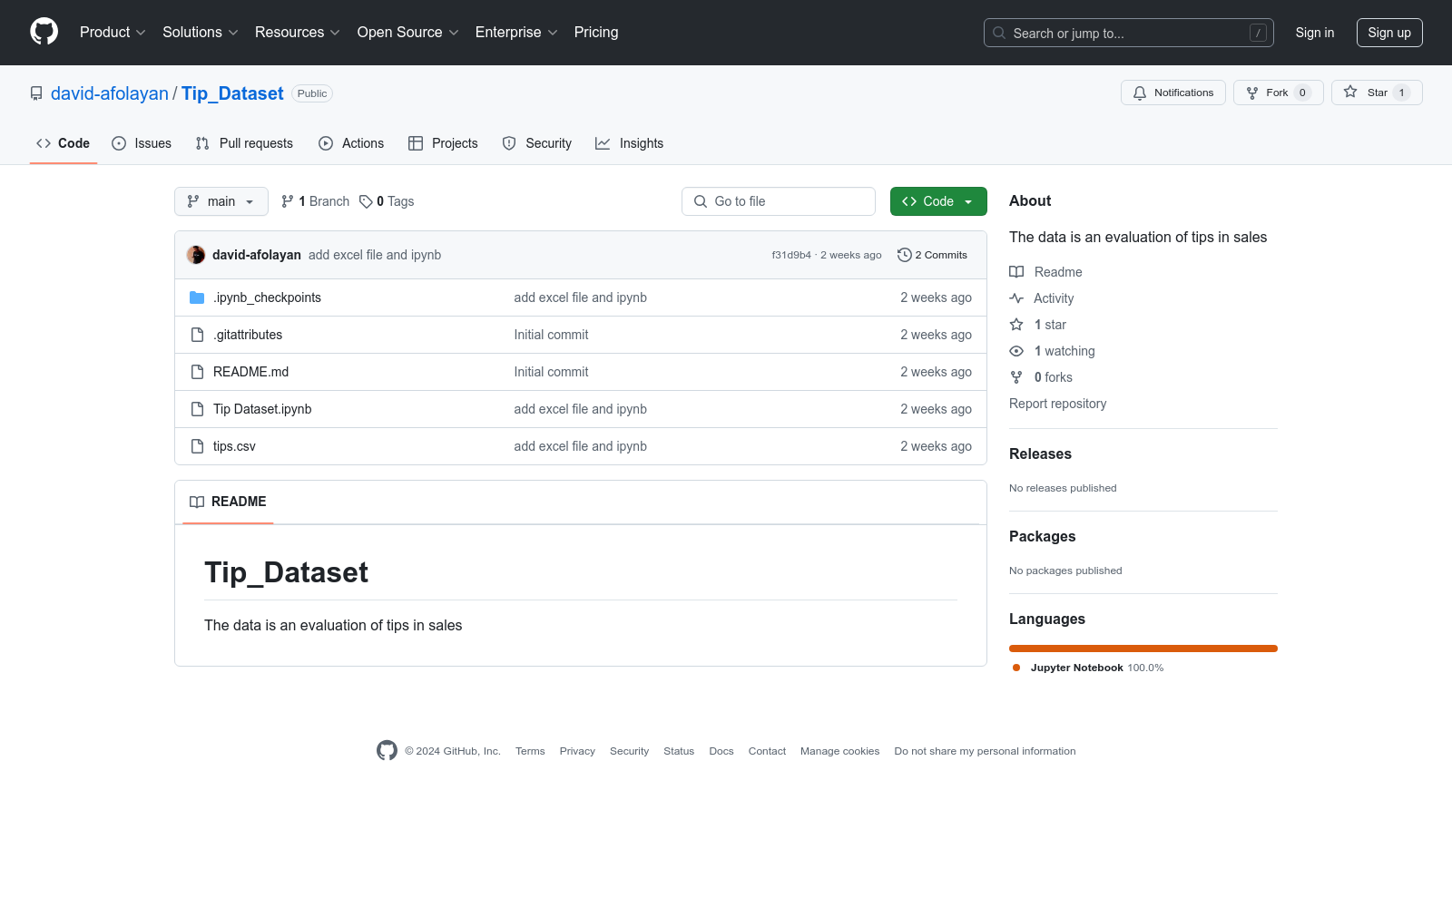Viewport: 1452px width, 907px height.
Task: Click the footer Privacy link
Action: click(x=577, y=751)
